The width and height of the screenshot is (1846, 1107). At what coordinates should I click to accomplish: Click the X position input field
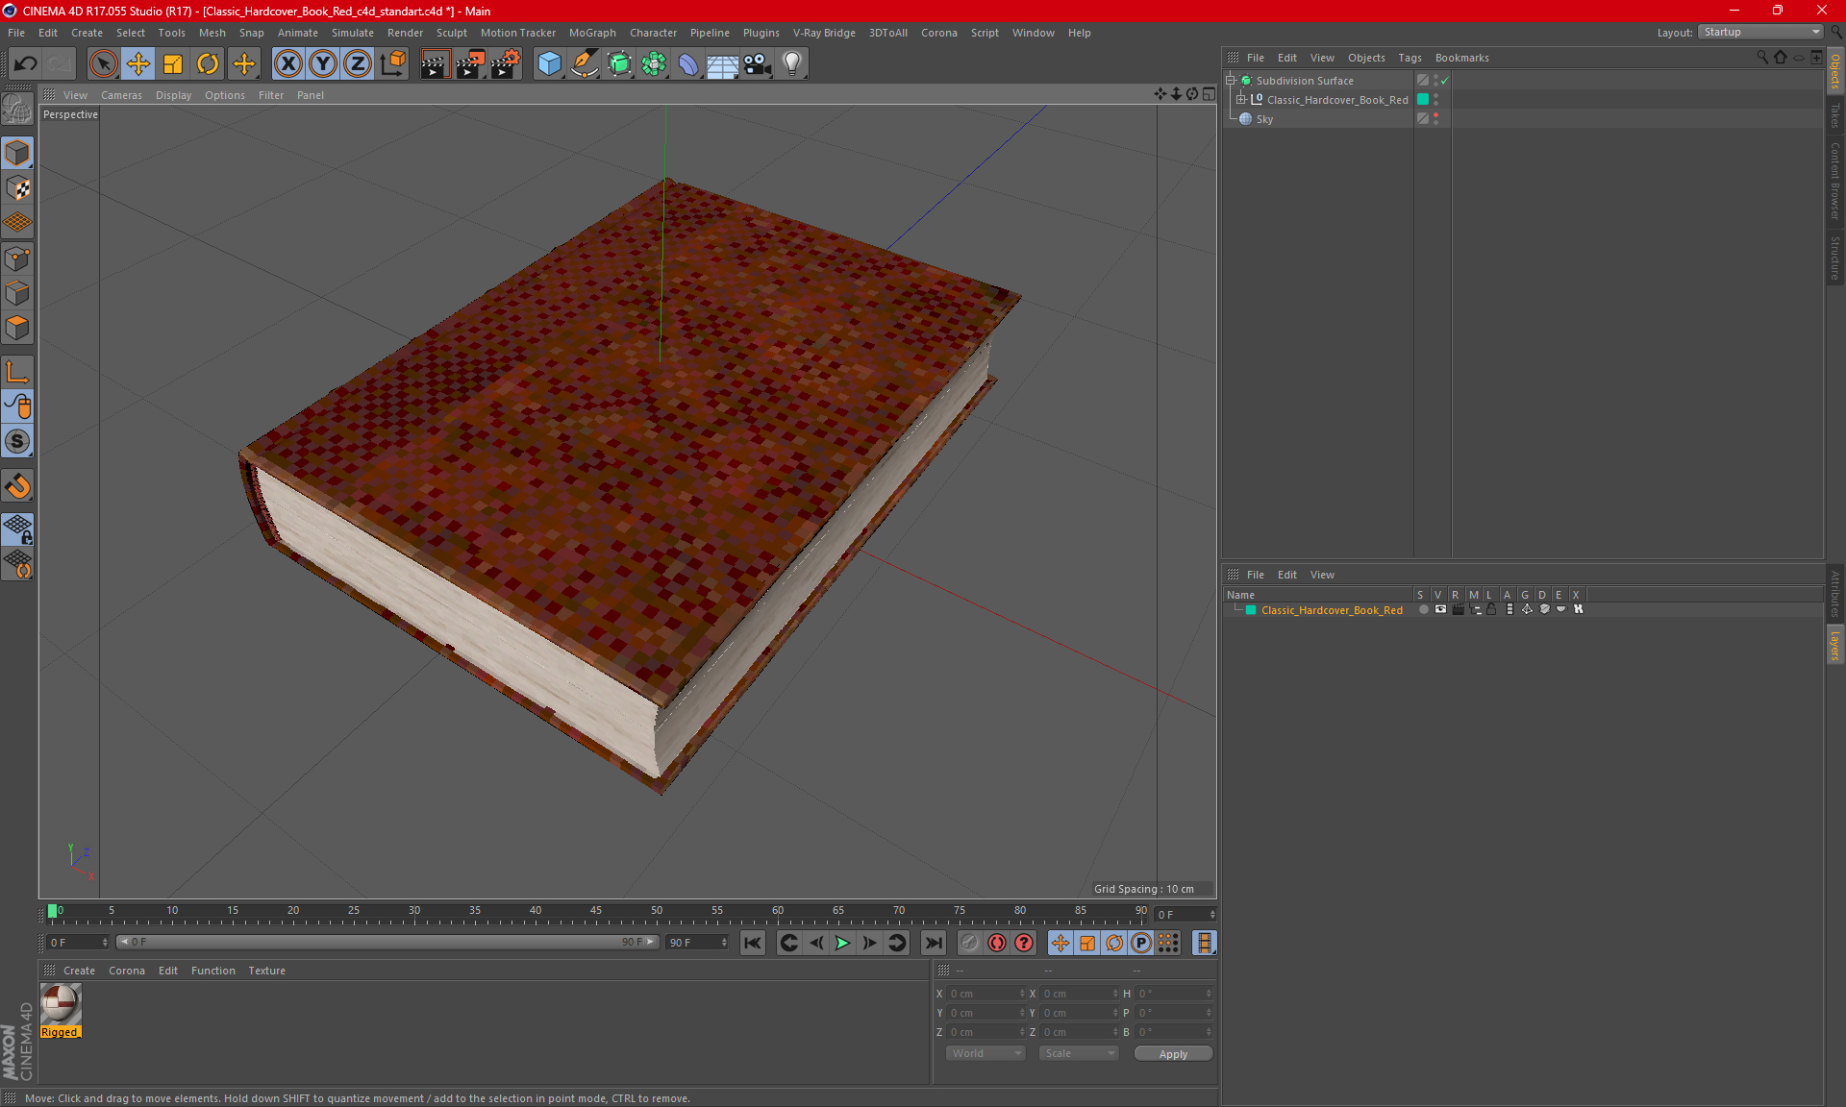pyautogui.click(x=986, y=994)
